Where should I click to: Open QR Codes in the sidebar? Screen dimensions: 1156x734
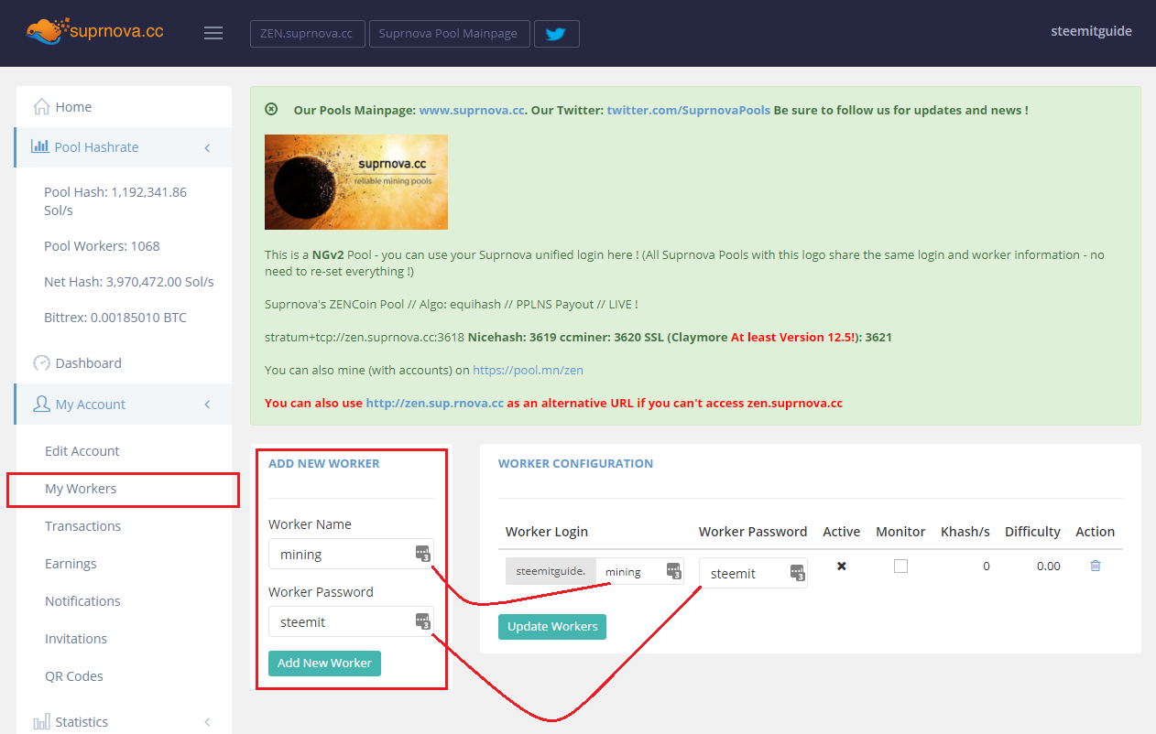pyautogui.click(x=74, y=676)
